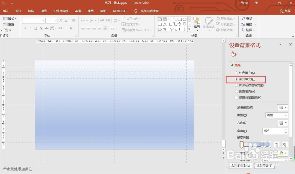Click 重置 reset slide button
The width and height of the screenshot is (295, 174).
point(9,24)
